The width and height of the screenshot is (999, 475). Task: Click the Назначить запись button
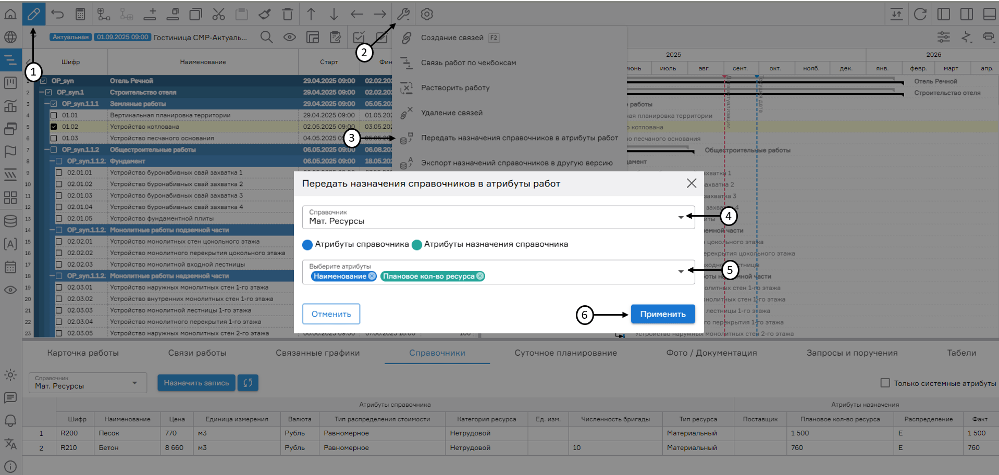click(196, 383)
